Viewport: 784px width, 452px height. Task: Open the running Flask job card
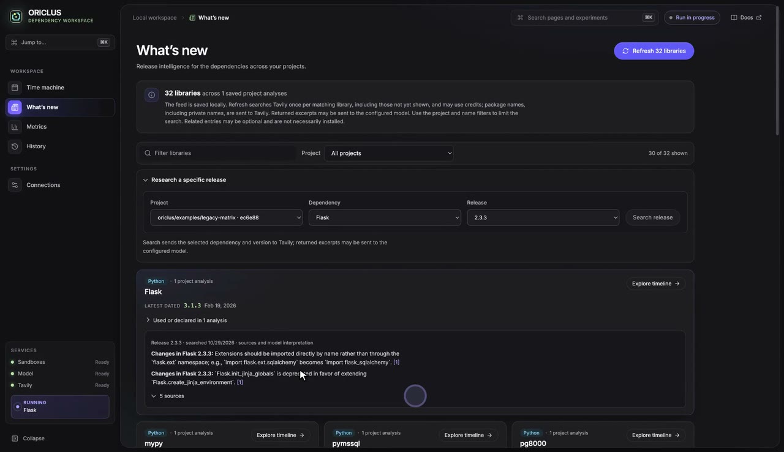click(x=60, y=407)
